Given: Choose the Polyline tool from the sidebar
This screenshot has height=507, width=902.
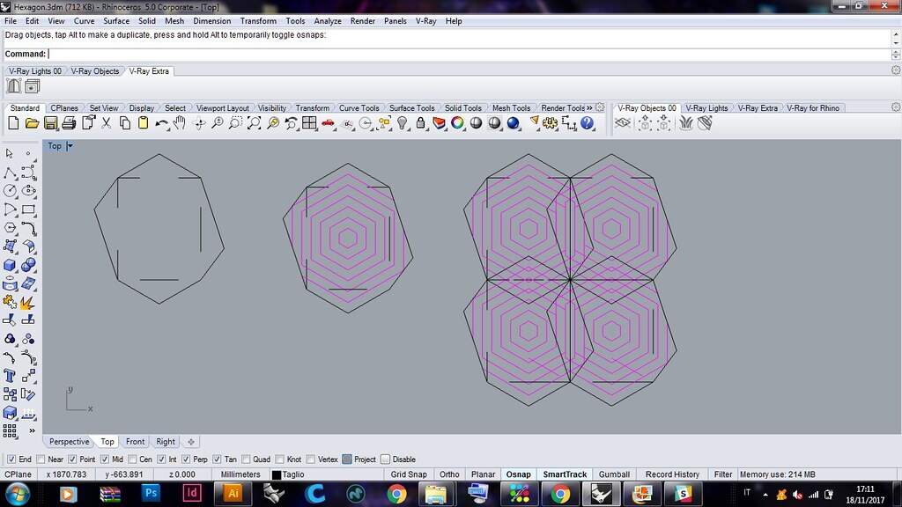Looking at the screenshot, I should [x=11, y=173].
